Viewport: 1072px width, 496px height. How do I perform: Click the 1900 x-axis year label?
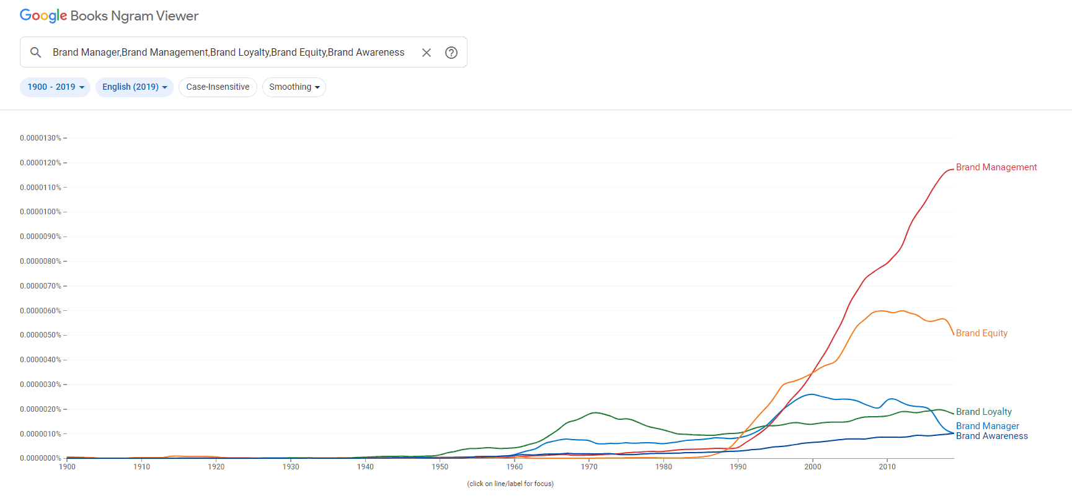pyautogui.click(x=67, y=467)
